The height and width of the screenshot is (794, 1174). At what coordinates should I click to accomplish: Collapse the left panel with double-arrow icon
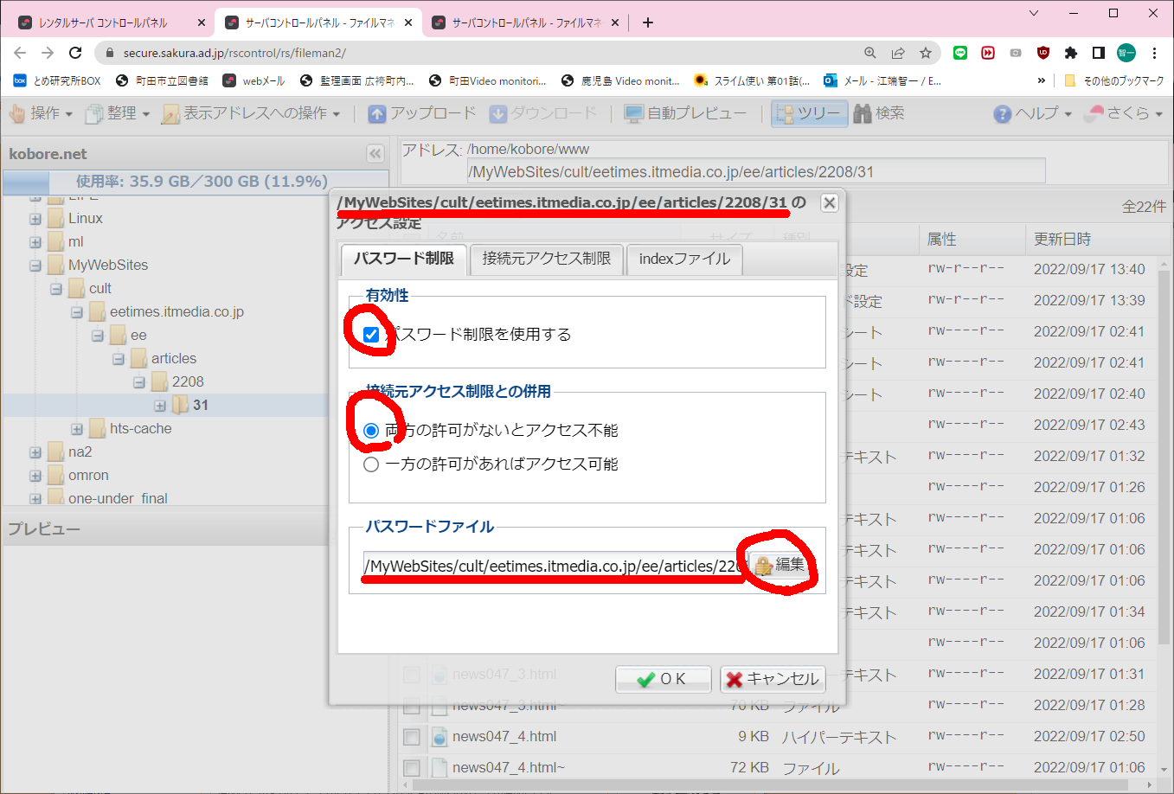coord(375,154)
